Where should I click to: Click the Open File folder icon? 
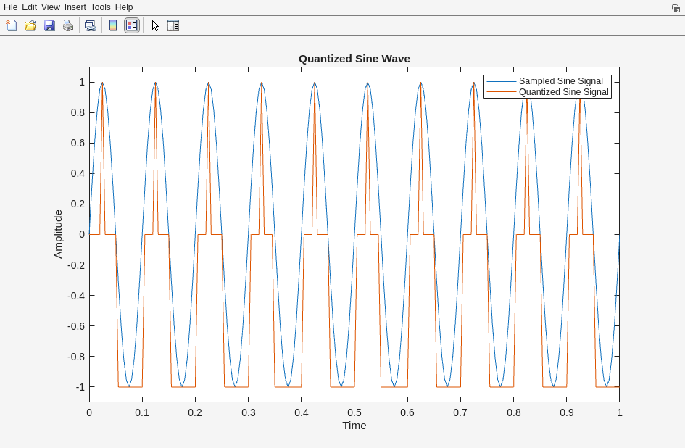click(30, 25)
